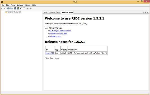
Task: Go forward with the right arrow toolbar icon
Action: [x=5, y=8]
